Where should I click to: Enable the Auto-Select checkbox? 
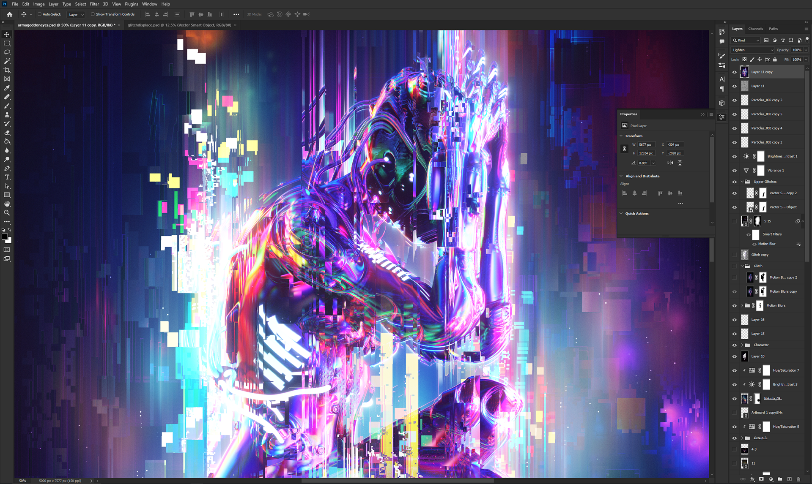tap(40, 14)
